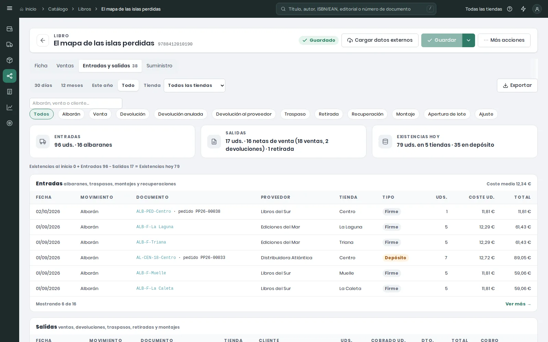The width and height of the screenshot is (548, 342).
Task: Open the hamburger main menu
Action: click(x=10, y=9)
